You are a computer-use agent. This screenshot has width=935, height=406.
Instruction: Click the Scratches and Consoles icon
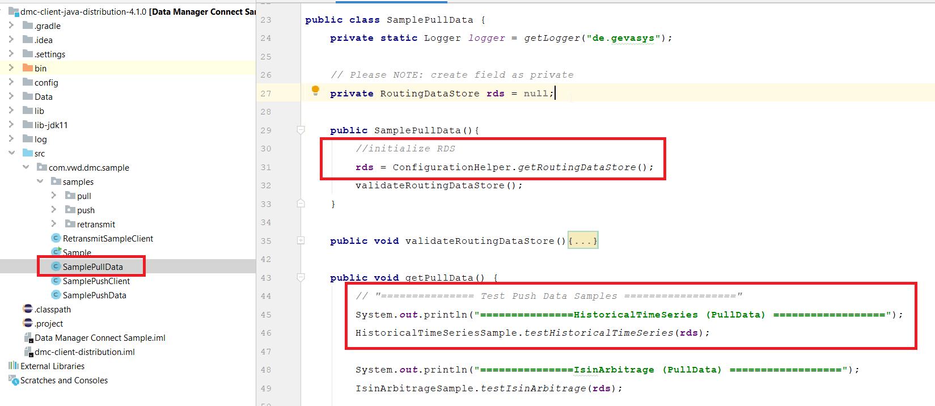14,380
